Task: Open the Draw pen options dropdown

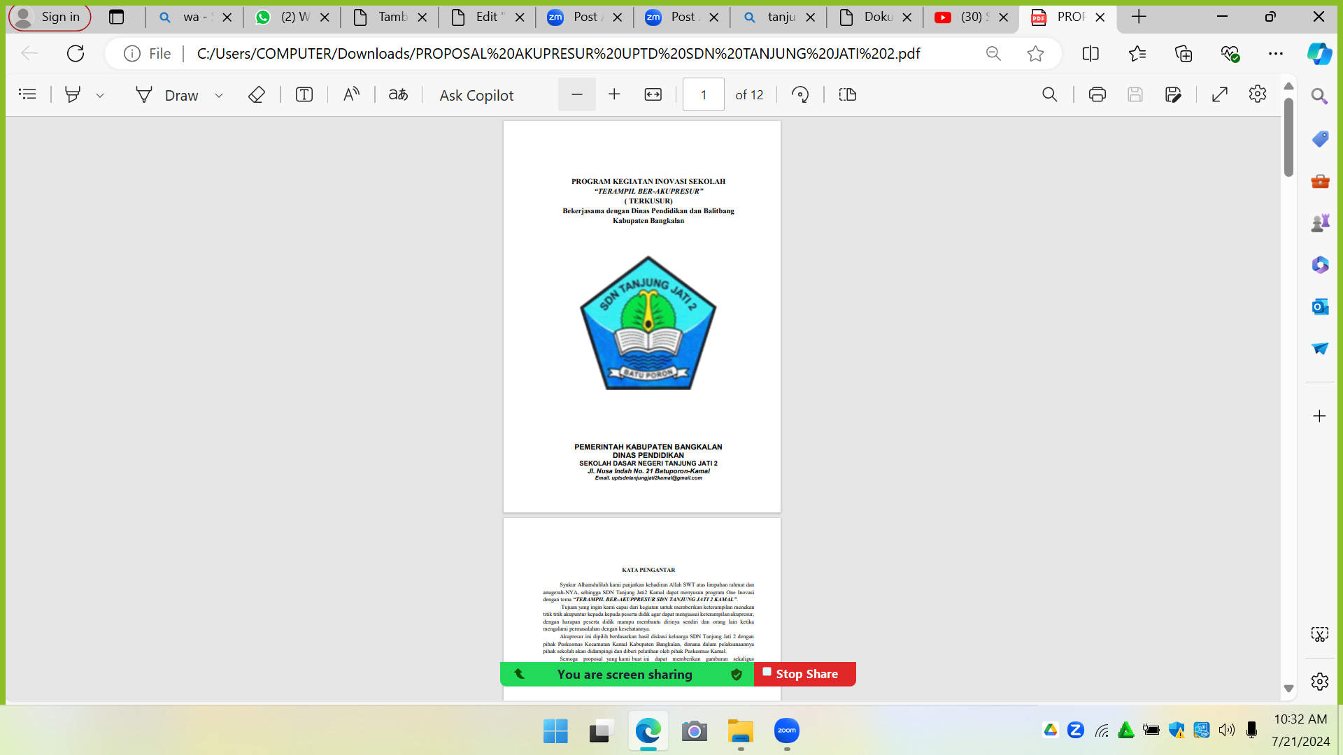Action: point(219,95)
